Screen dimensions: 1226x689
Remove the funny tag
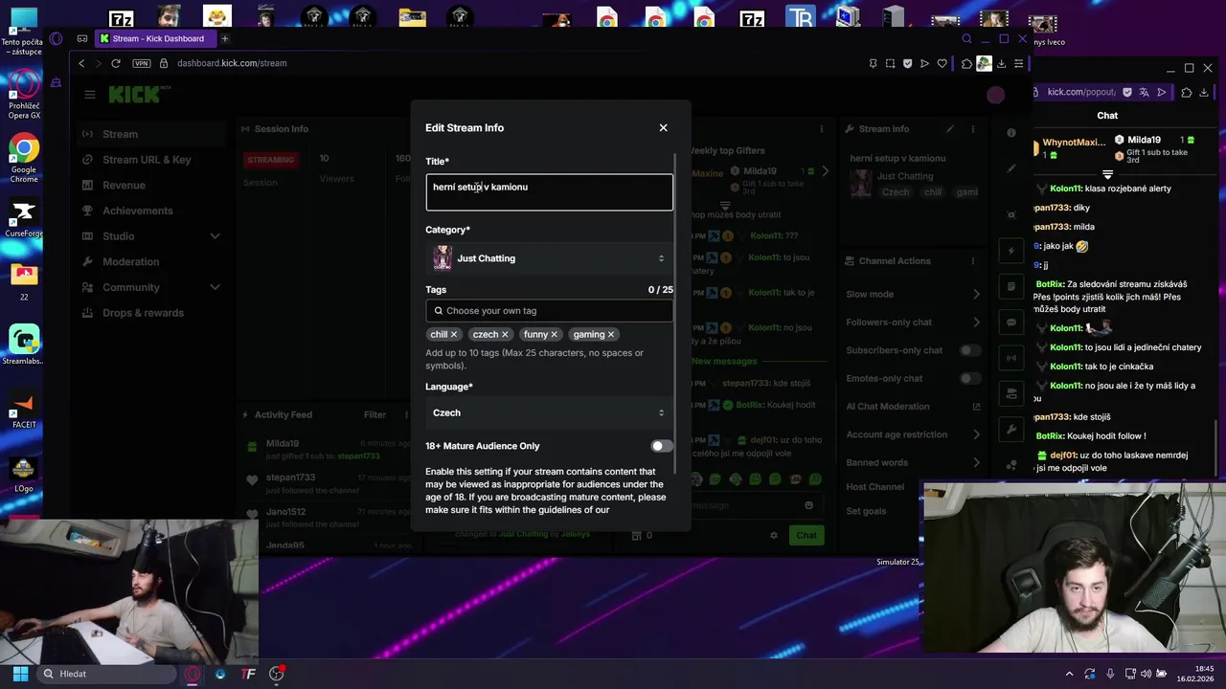(x=554, y=334)
